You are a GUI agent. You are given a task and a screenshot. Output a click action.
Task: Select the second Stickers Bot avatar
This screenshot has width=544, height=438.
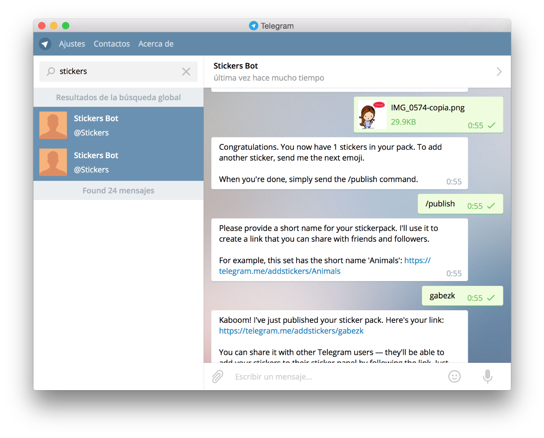point(53,162)
